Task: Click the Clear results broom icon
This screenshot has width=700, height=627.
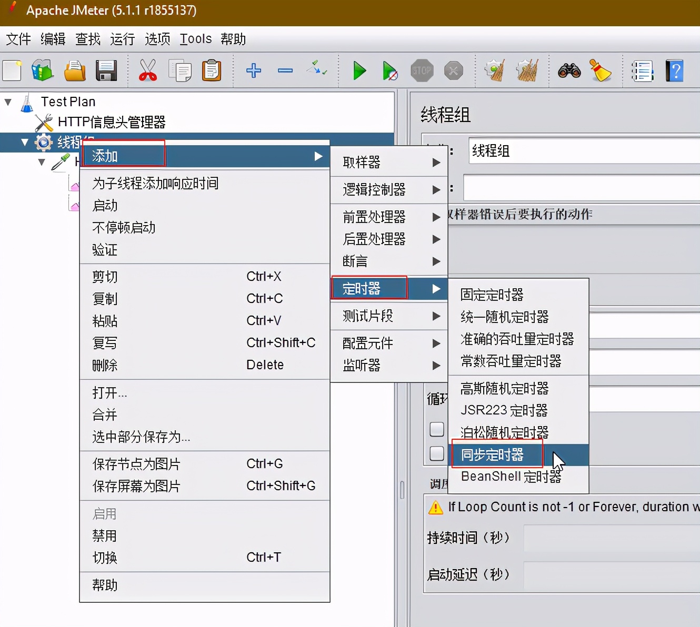Action: (x=495, y=70)
